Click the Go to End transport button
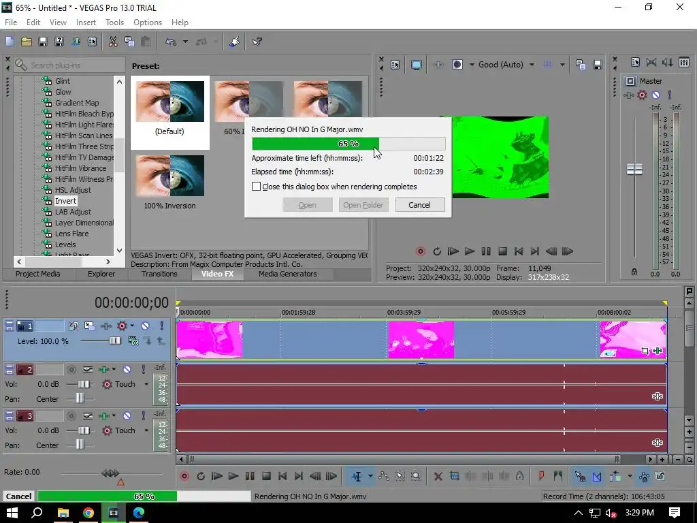 point(299,476)
